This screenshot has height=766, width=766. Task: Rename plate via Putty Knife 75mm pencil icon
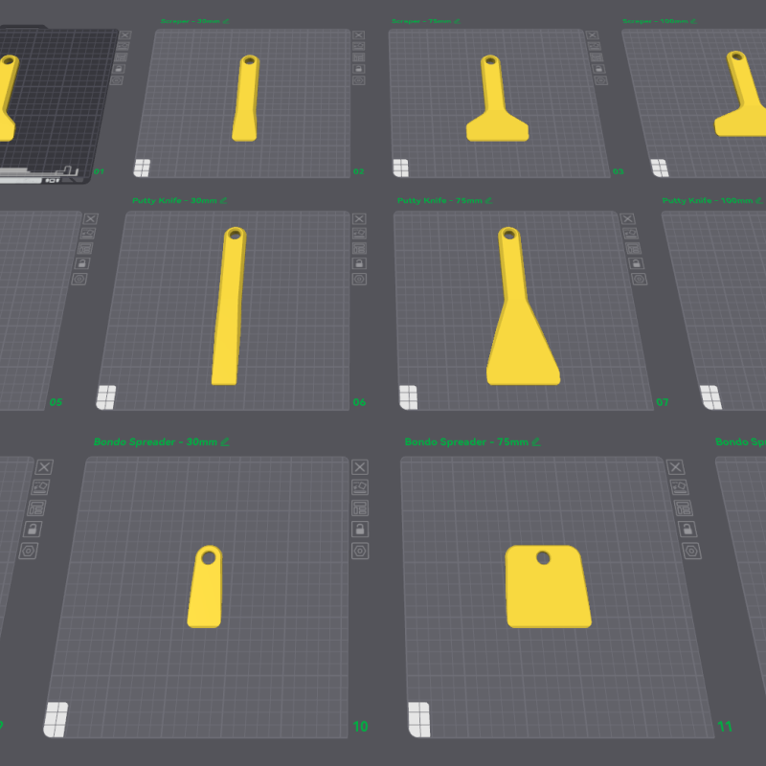pyautogui.click(x=489, y=201)
